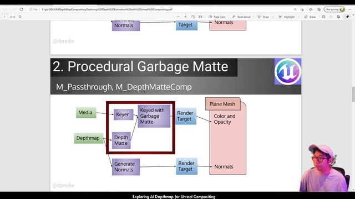The height and width of the screenshot is (199, 355).
Task: Click 'M_Passthrough, M_DepthMatteComp' subtitle text
Action: click(124, 87)
